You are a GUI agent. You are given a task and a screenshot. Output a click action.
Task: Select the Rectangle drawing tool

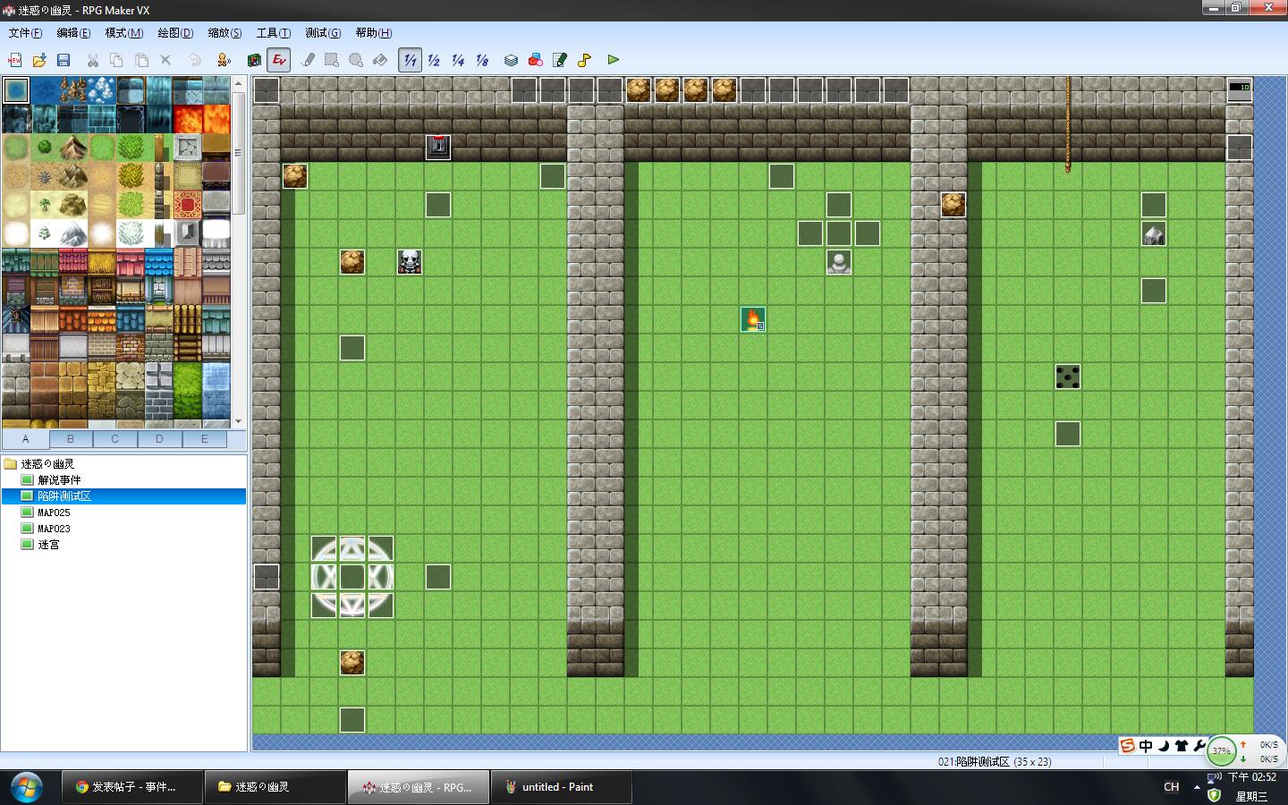[332, 60]
